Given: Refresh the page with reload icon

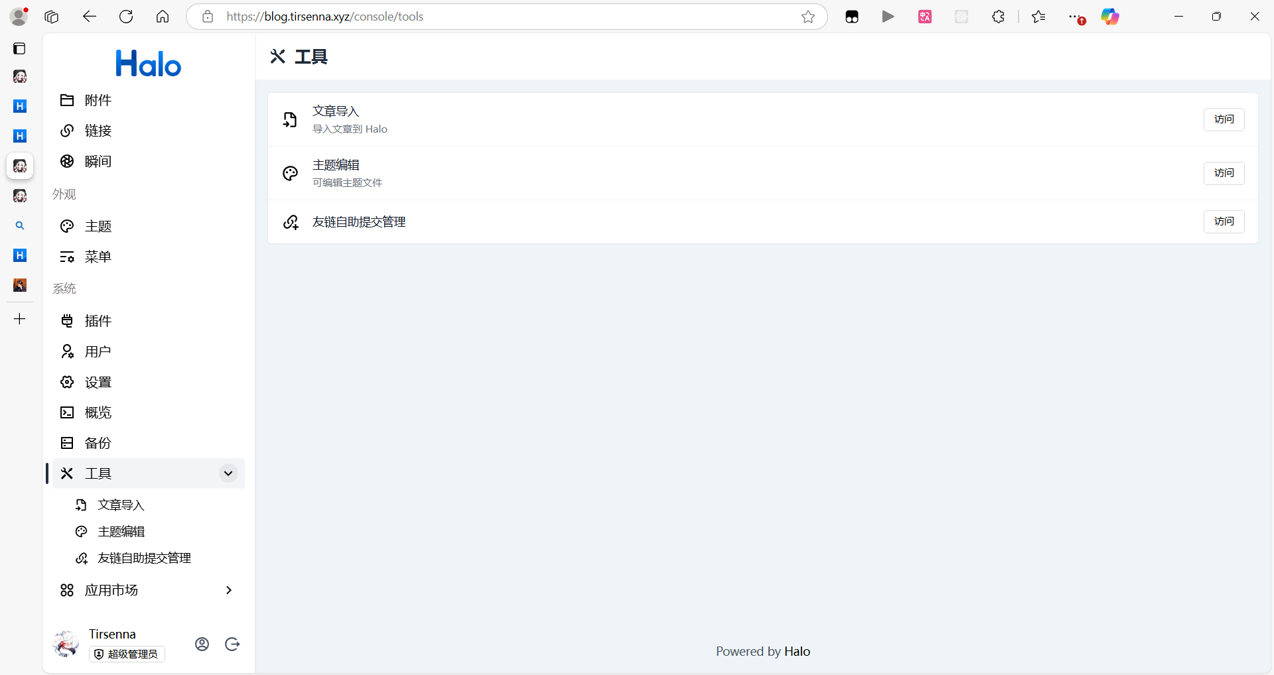Looking at the screenshot, I should 126,17.
